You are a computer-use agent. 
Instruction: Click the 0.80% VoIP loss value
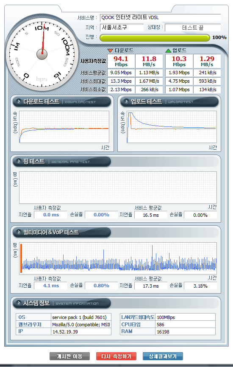pyautogui.click(x=101, y=286)
